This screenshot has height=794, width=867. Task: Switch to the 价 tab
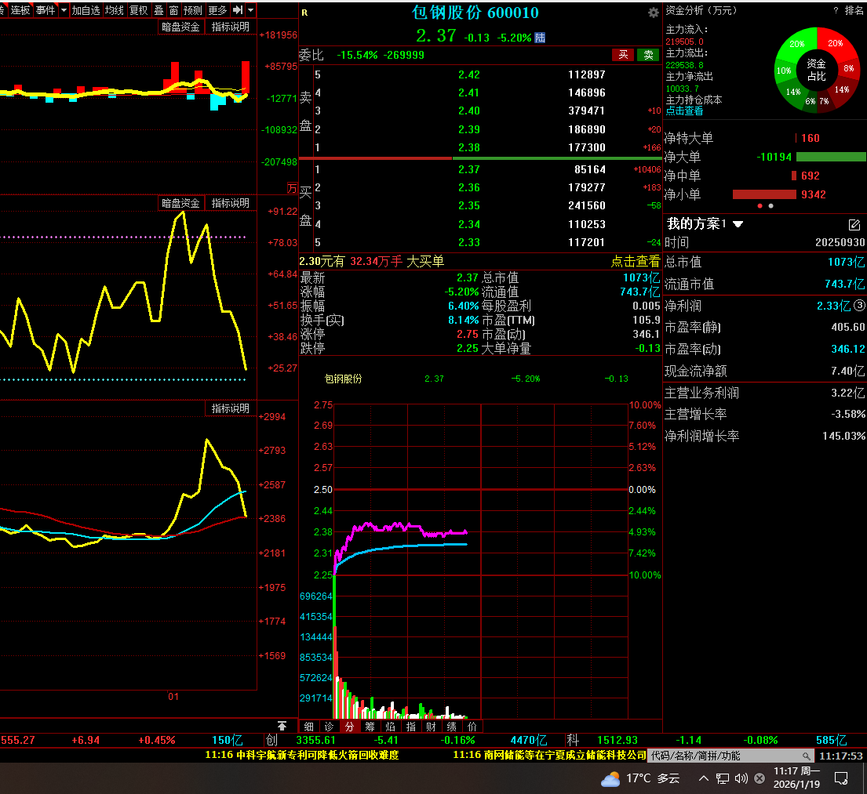[472, 727]
